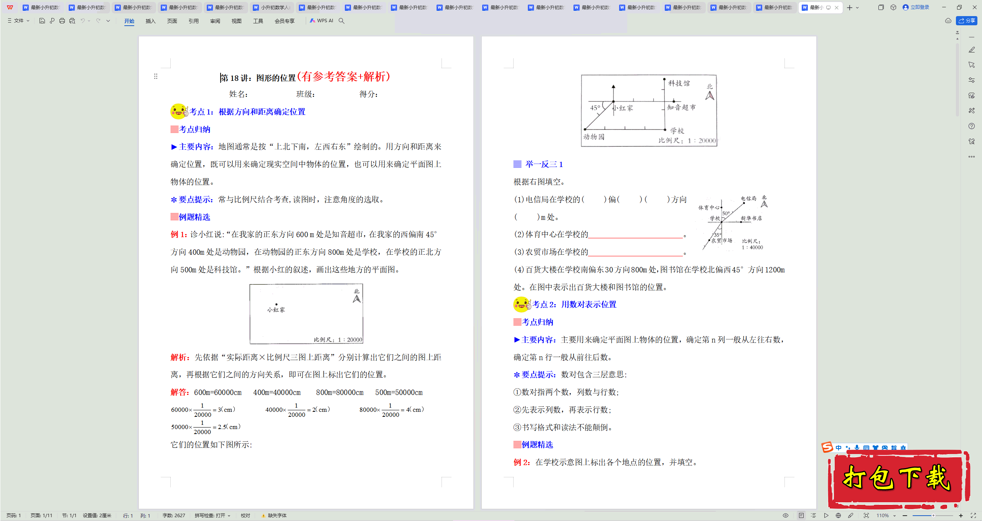The image size is (982, 521).
Task: Open Print Preview icon
Action: click(x=72, y=21)
